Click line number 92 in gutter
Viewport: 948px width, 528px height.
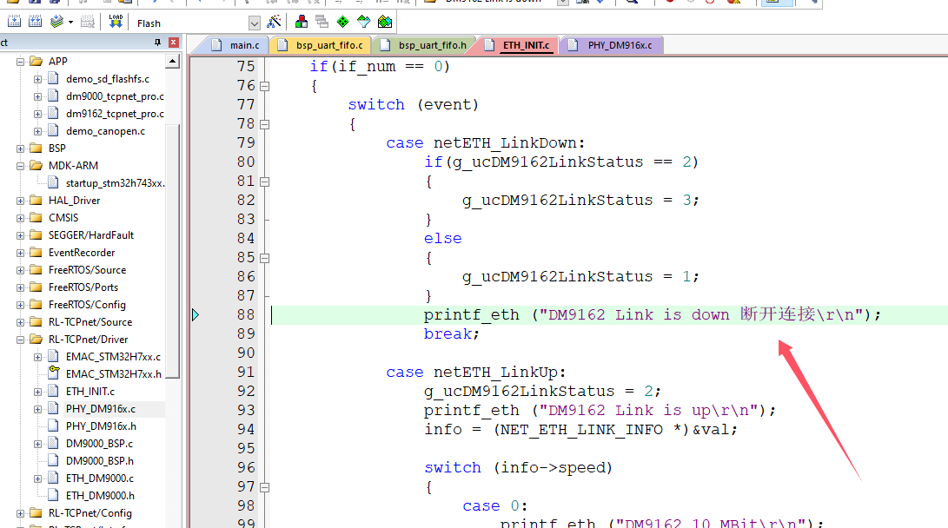click(x=245, y=391)
